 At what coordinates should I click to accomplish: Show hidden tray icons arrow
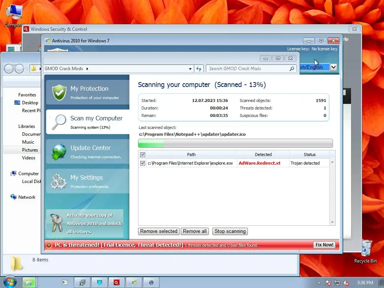319,283
